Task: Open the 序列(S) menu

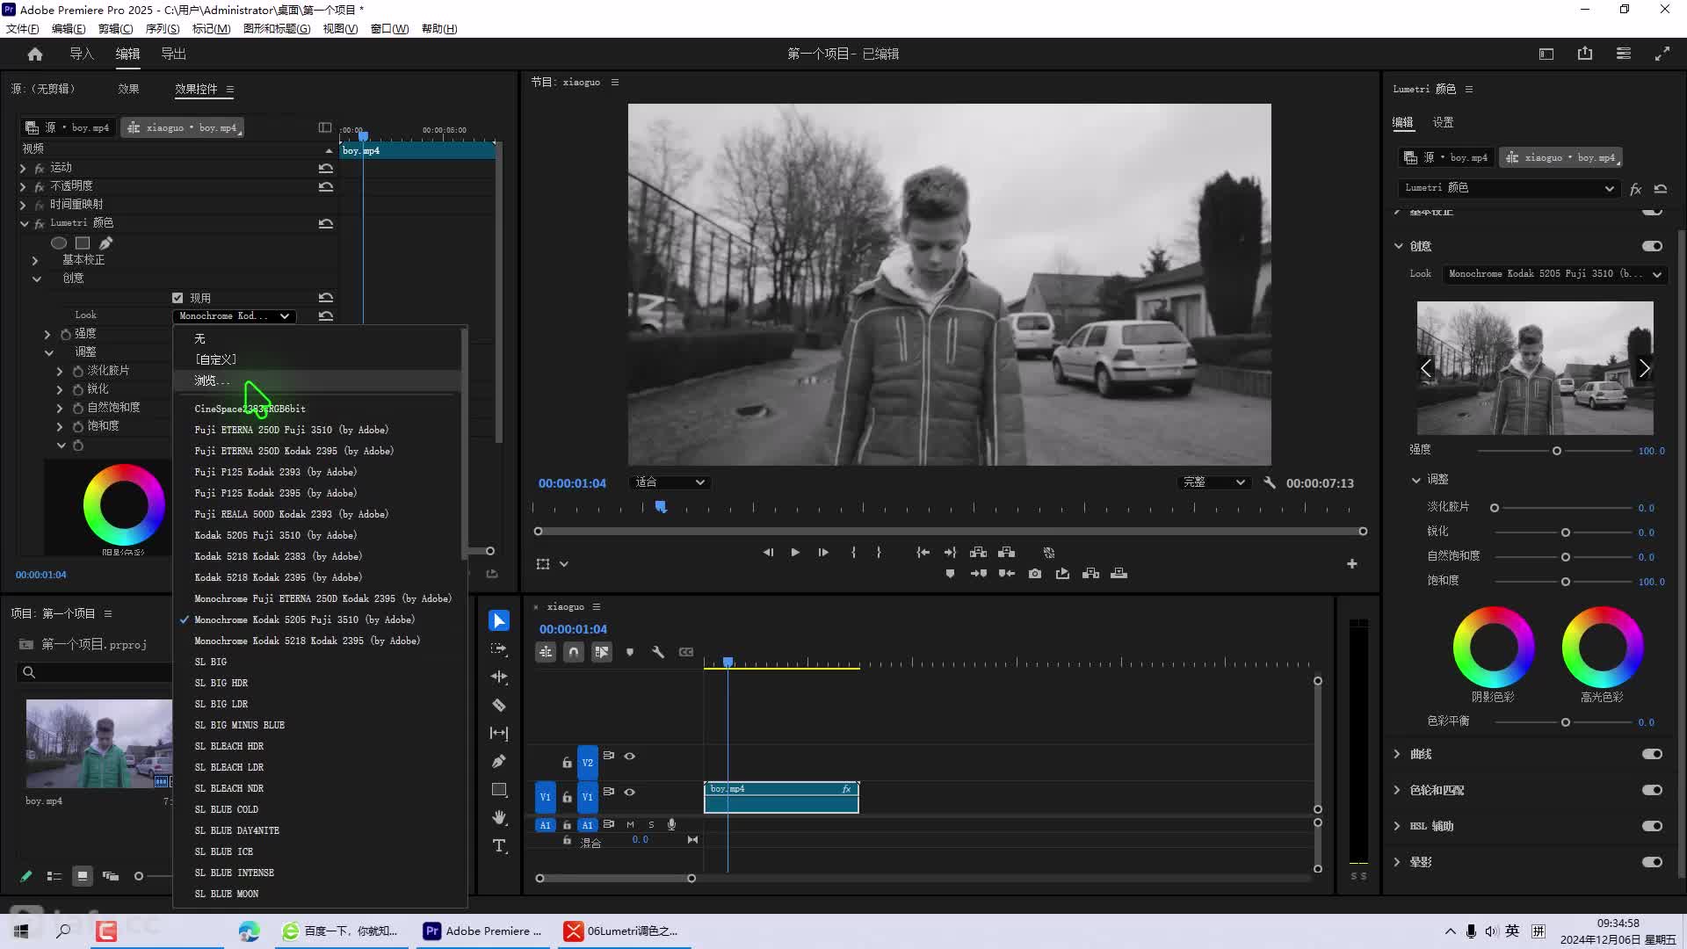Action: (x=163, y=29)
